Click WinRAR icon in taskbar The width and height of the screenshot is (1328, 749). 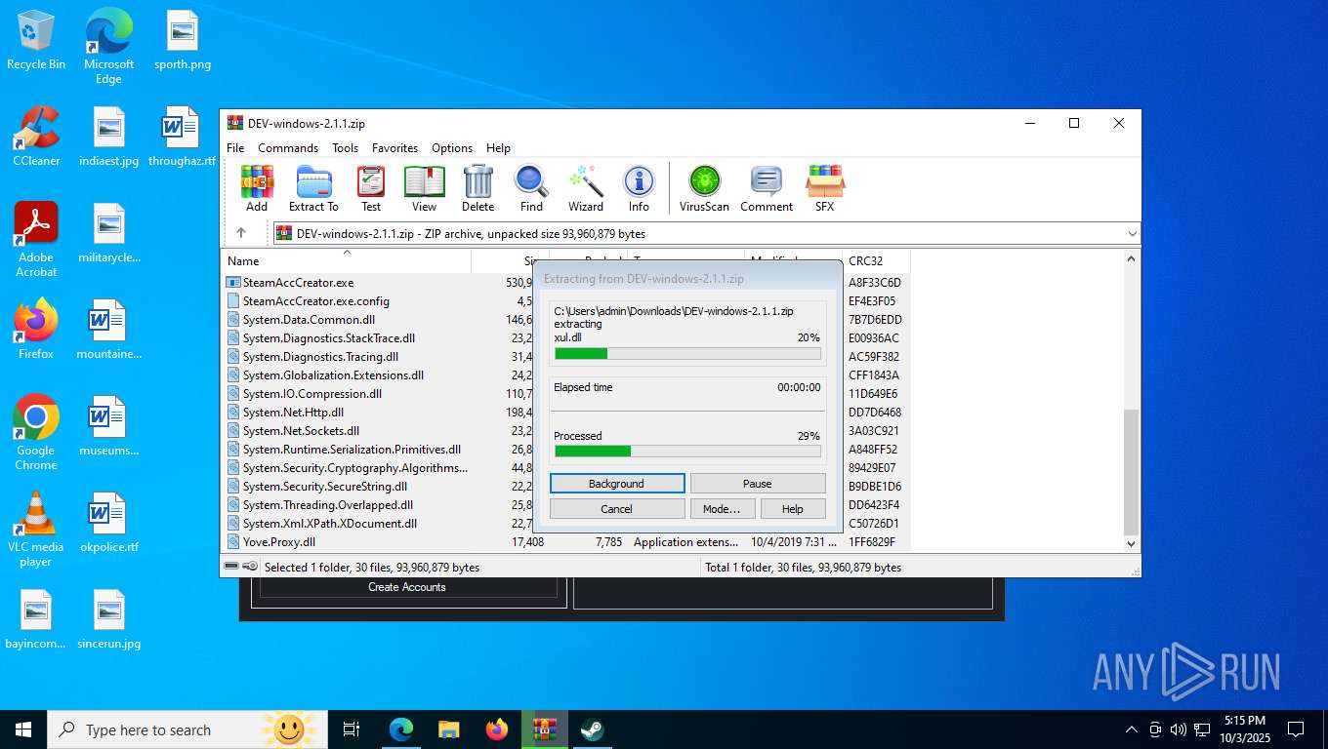(545, 729)
